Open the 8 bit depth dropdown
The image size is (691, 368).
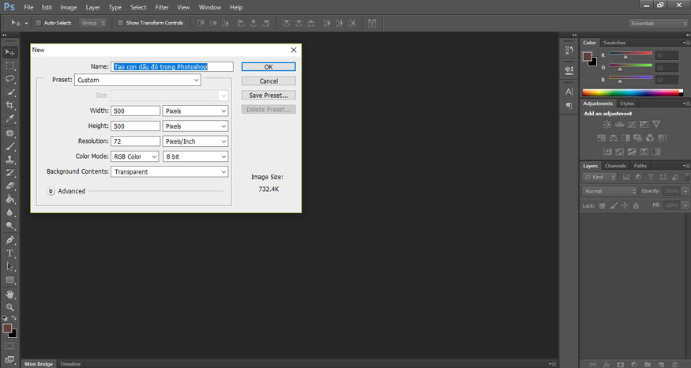coord(195,156)
